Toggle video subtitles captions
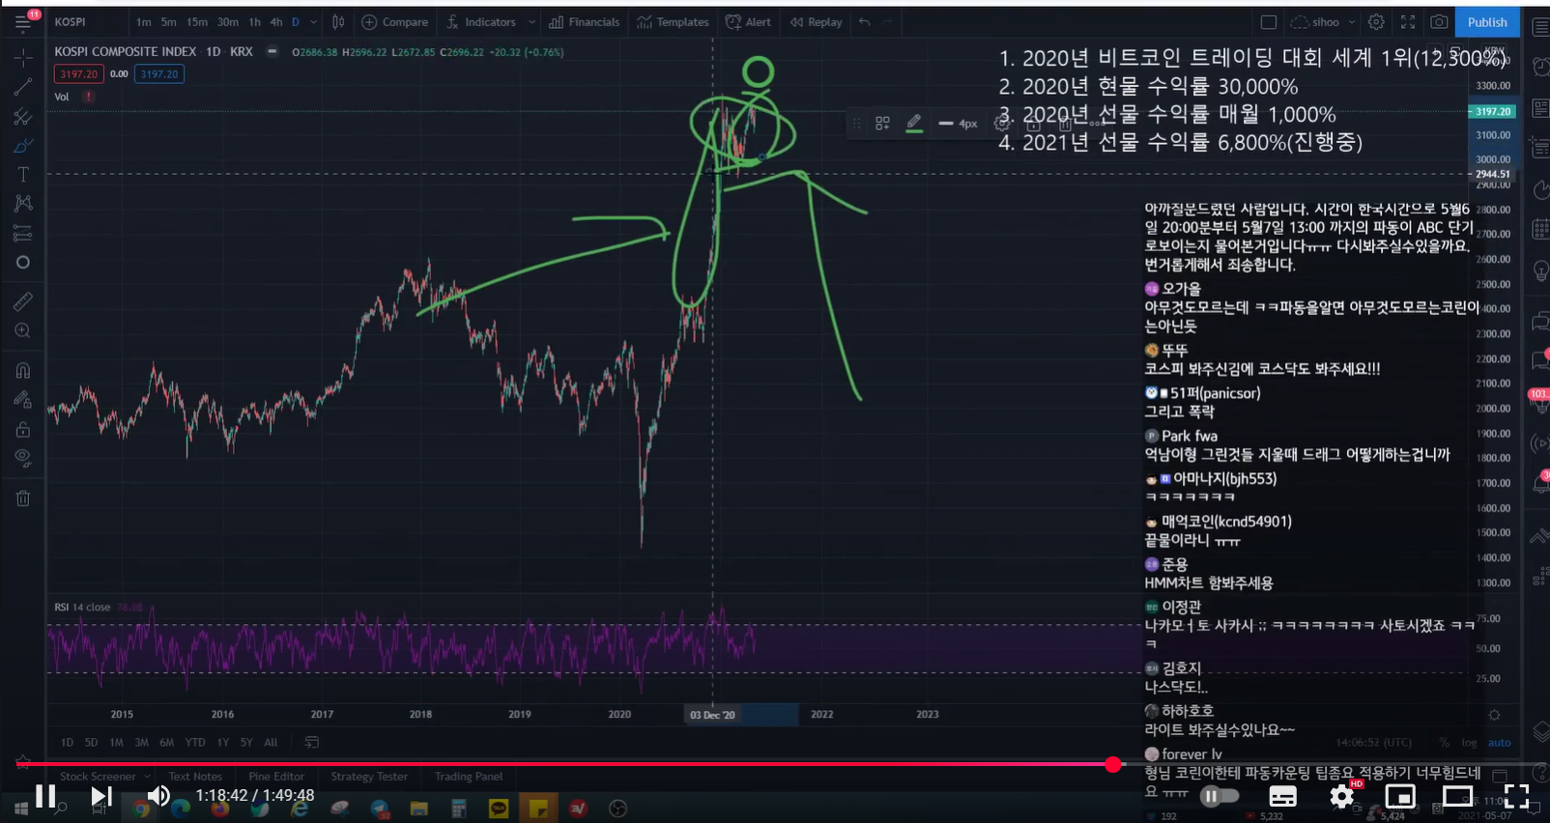This screenshot has height=823, width=1550. coord(1282,796)
